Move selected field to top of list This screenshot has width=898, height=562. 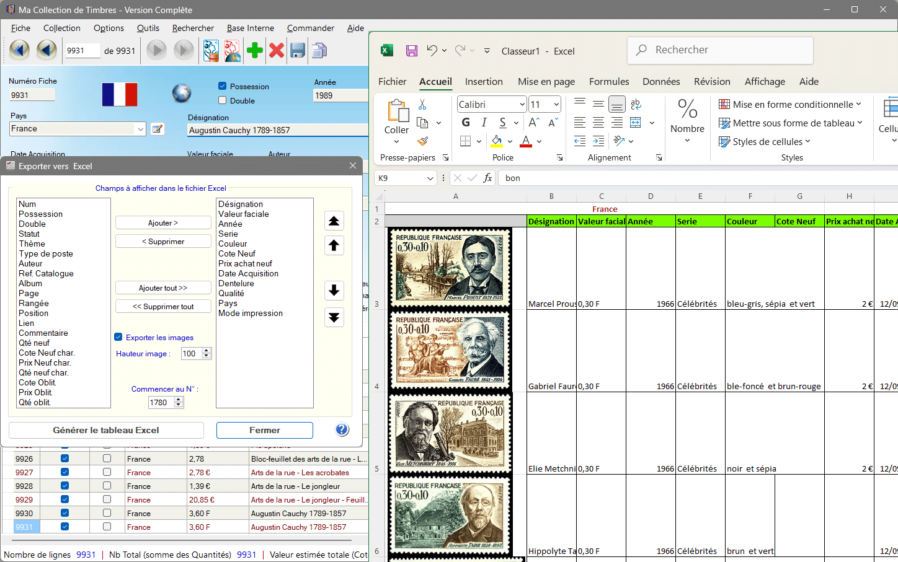334,221
